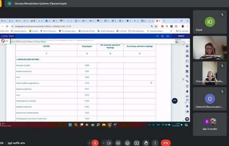Reload the page in shared browser
Viewport: 229px width, 146px height.
point(7,26)
